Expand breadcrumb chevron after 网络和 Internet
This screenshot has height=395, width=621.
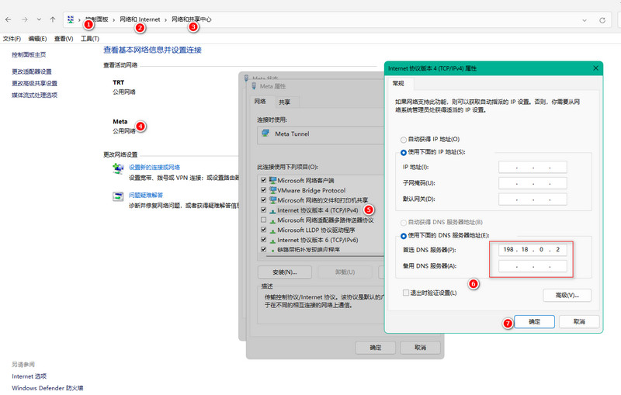[x=166, y=19]
